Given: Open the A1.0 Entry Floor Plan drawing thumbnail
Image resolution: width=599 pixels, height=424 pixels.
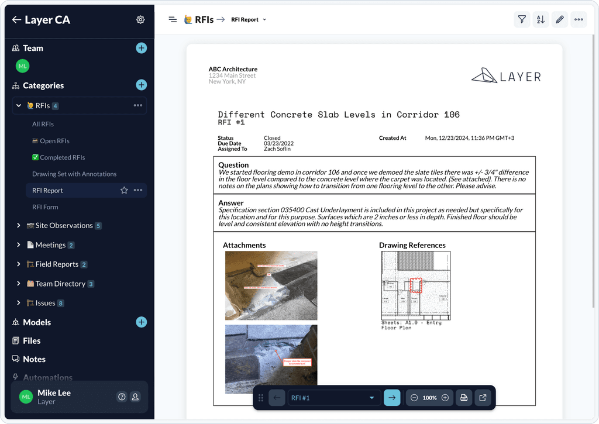Looking at the screenshot, I should coord(416,285).
